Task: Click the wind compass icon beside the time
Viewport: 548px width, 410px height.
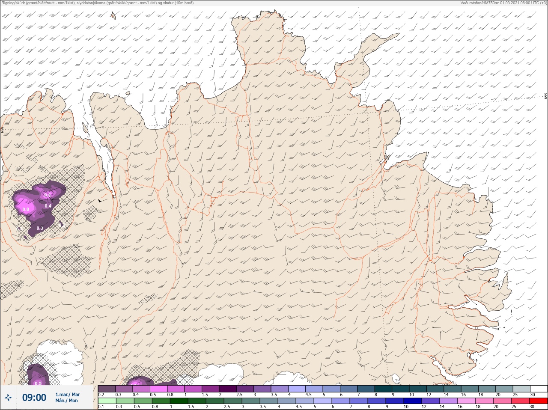Action: pos(8,398)
